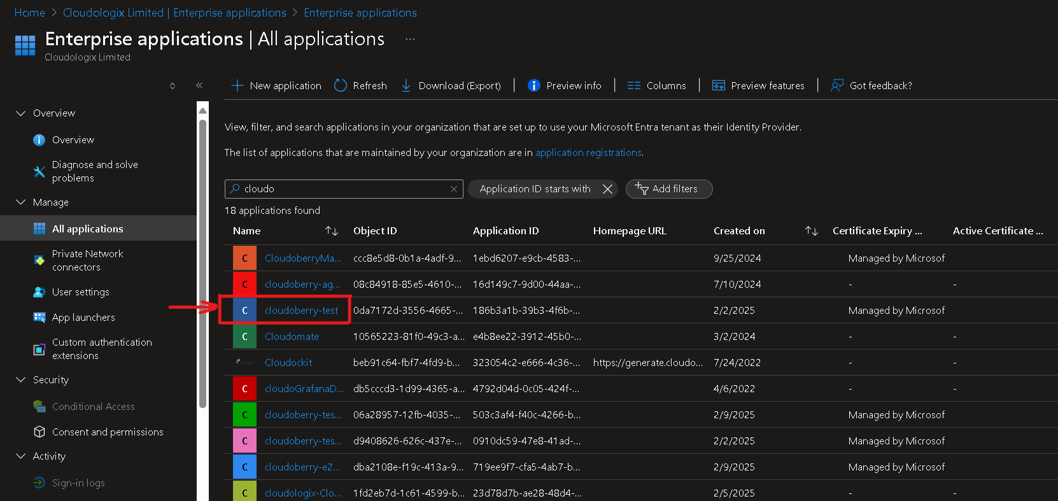Image resolution: width=1058 pixels, height=501 pixels.
Task: Click the Add filters funnel icon
Action: point(642,188)
